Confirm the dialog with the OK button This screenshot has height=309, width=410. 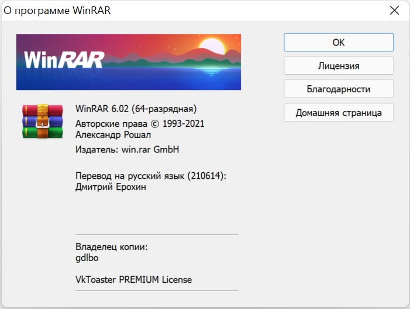[339, 42]
